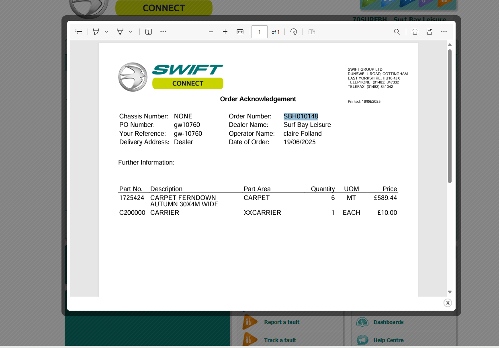This screenshot has height=348, width=499.
Task: Open Track a fault link in background page
Action: (280, 340)
